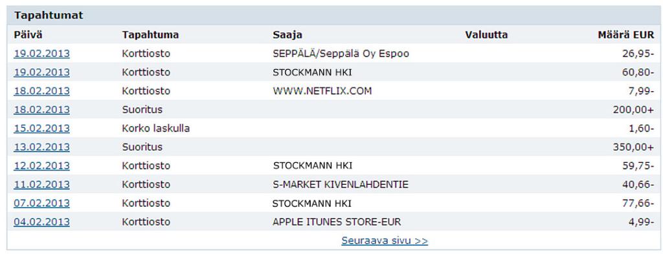Open the 12.02.2013 date for the Stockmann purchase
The width and height of the screenshot is (663, 254).
[x=42, y=166]
